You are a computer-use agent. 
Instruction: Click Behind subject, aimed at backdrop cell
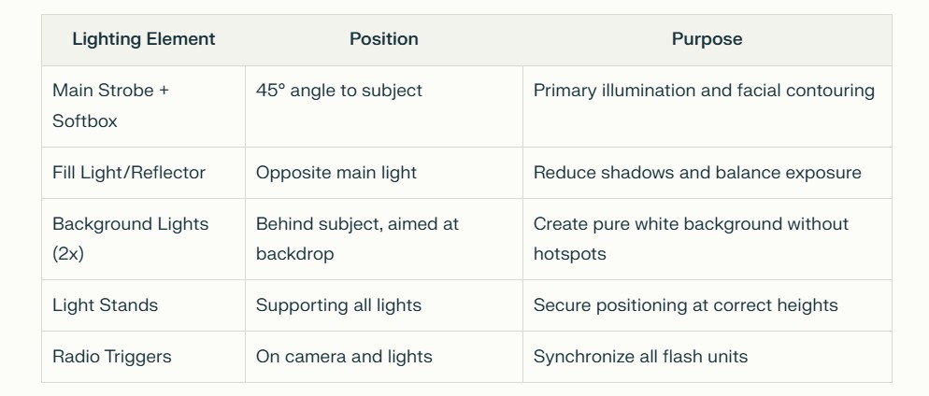[384, 239]
